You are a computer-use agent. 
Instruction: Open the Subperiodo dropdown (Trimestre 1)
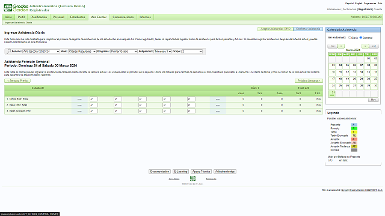click(x=162, y=52)
